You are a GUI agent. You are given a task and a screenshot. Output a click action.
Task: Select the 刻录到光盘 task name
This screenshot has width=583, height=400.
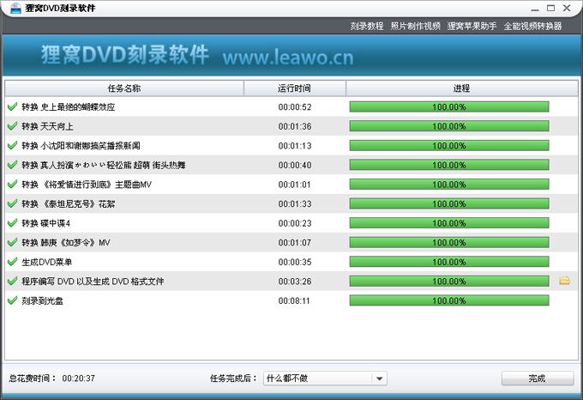pos(42,300)
